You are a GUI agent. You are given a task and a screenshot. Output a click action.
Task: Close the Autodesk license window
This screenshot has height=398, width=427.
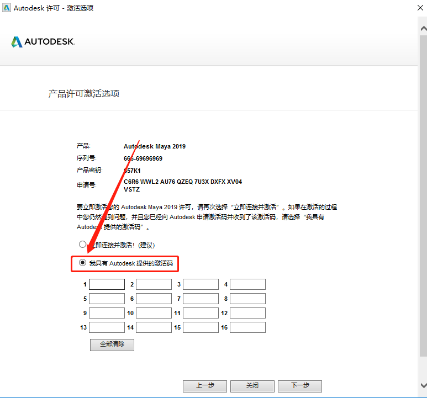(x=420, y=8)
